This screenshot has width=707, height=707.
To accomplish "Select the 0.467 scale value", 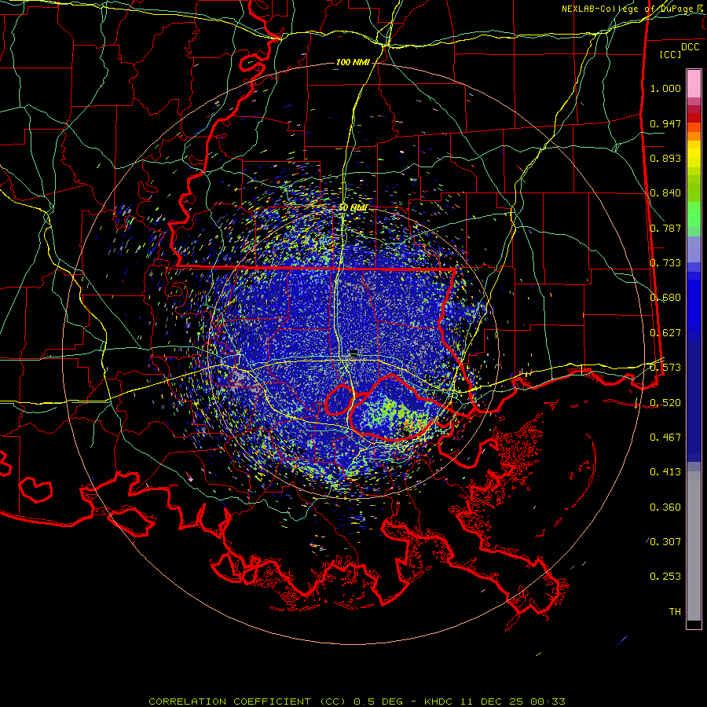I will point(665,438).
